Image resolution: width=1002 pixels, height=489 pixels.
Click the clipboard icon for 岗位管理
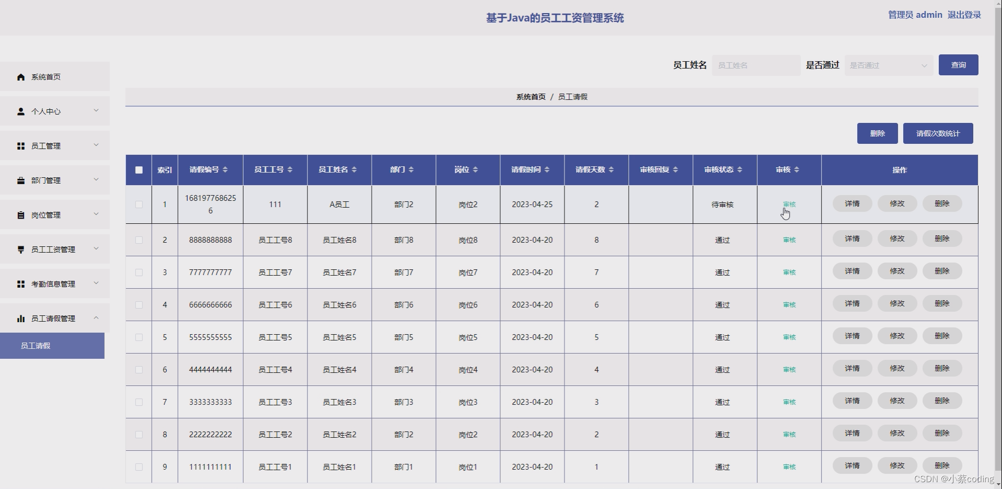21,215
